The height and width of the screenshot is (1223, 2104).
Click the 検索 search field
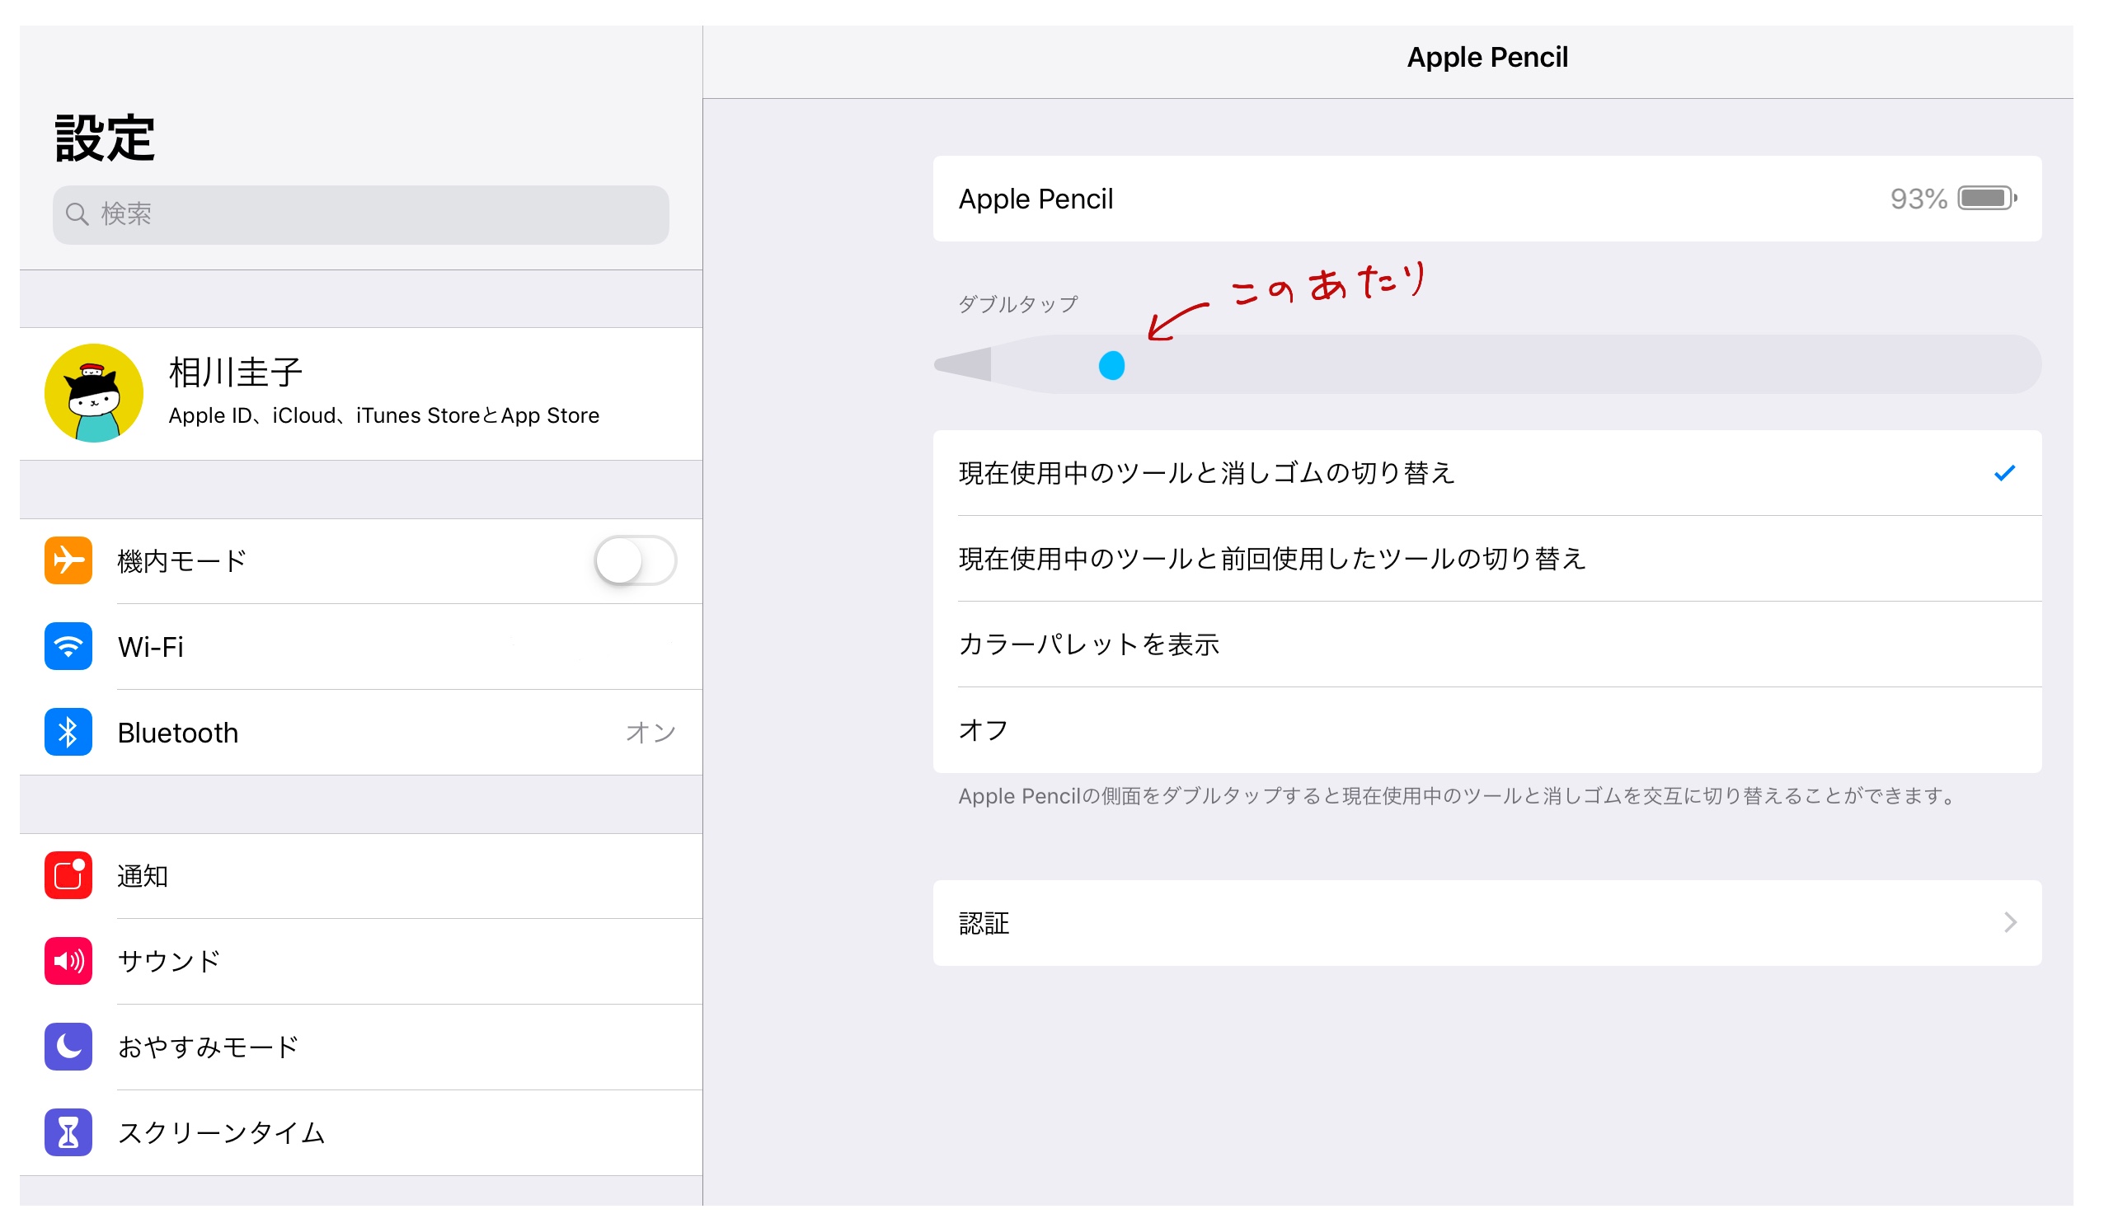pos(360,214)
